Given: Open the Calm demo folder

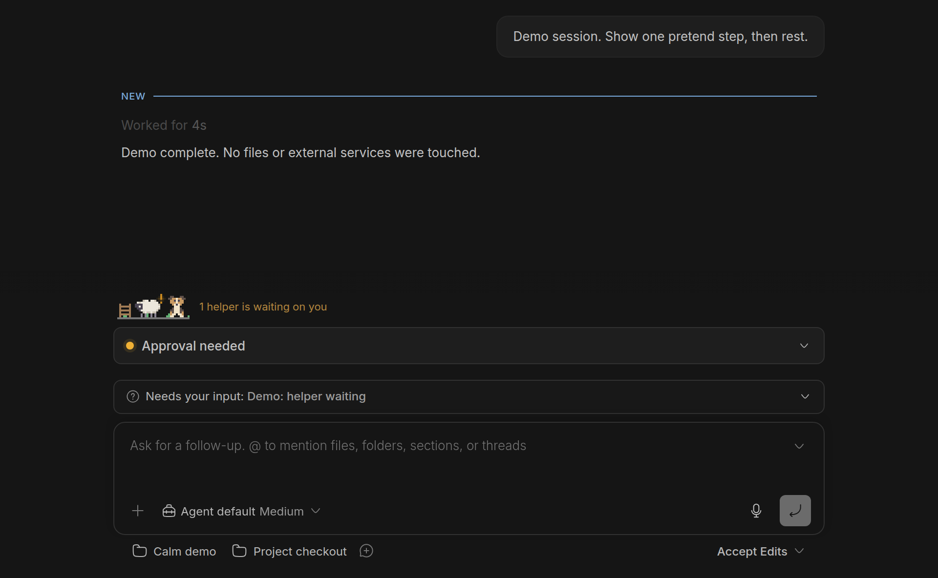Looking at the screenshot, I should coord(174,551).
